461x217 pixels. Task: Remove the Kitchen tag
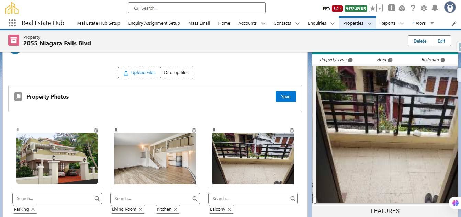click(176, 209)
